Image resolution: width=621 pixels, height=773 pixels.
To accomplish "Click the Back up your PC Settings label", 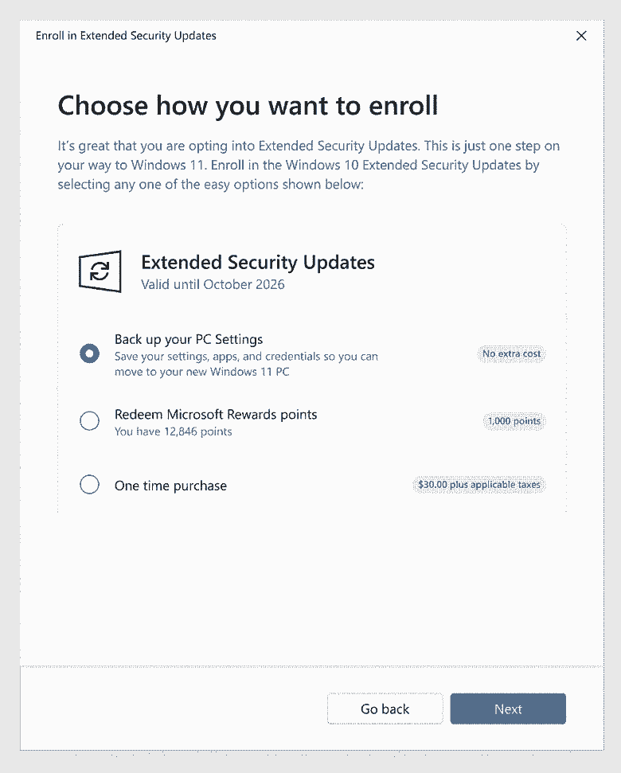I will pos(189,339).
